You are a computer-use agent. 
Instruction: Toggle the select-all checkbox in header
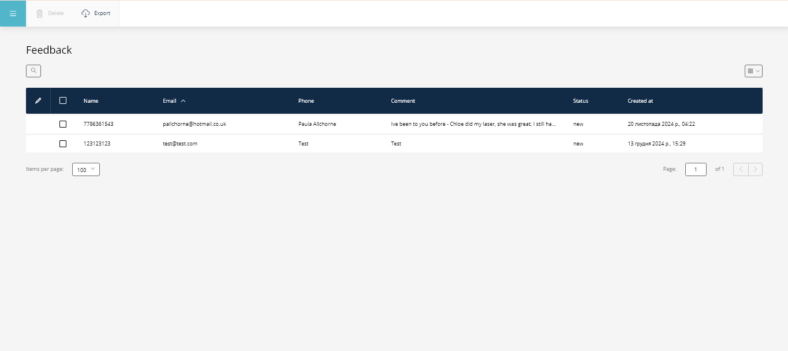pos(63,100)
